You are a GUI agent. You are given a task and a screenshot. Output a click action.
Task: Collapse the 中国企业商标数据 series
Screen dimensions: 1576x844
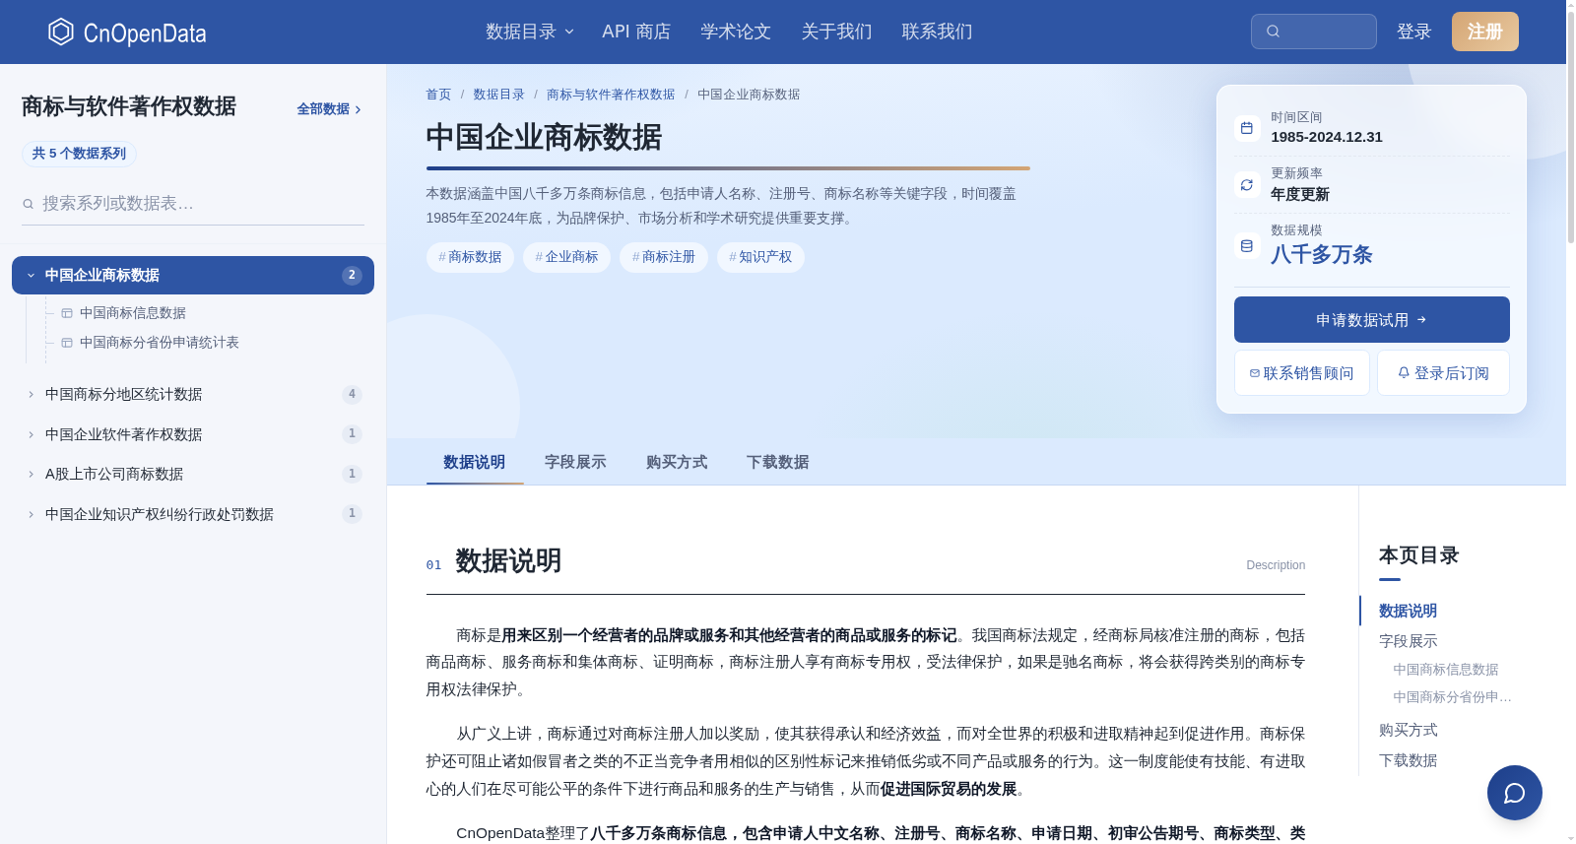193,275
